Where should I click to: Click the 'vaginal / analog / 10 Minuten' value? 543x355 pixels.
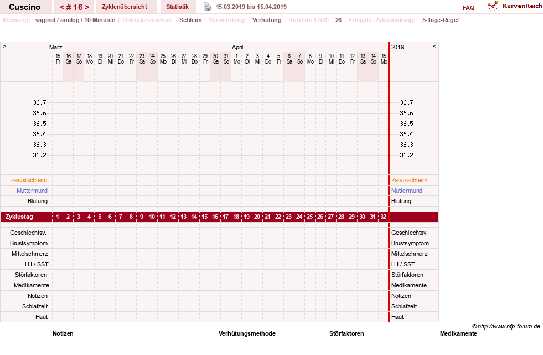pyautogui.click(x=75, y=20)
